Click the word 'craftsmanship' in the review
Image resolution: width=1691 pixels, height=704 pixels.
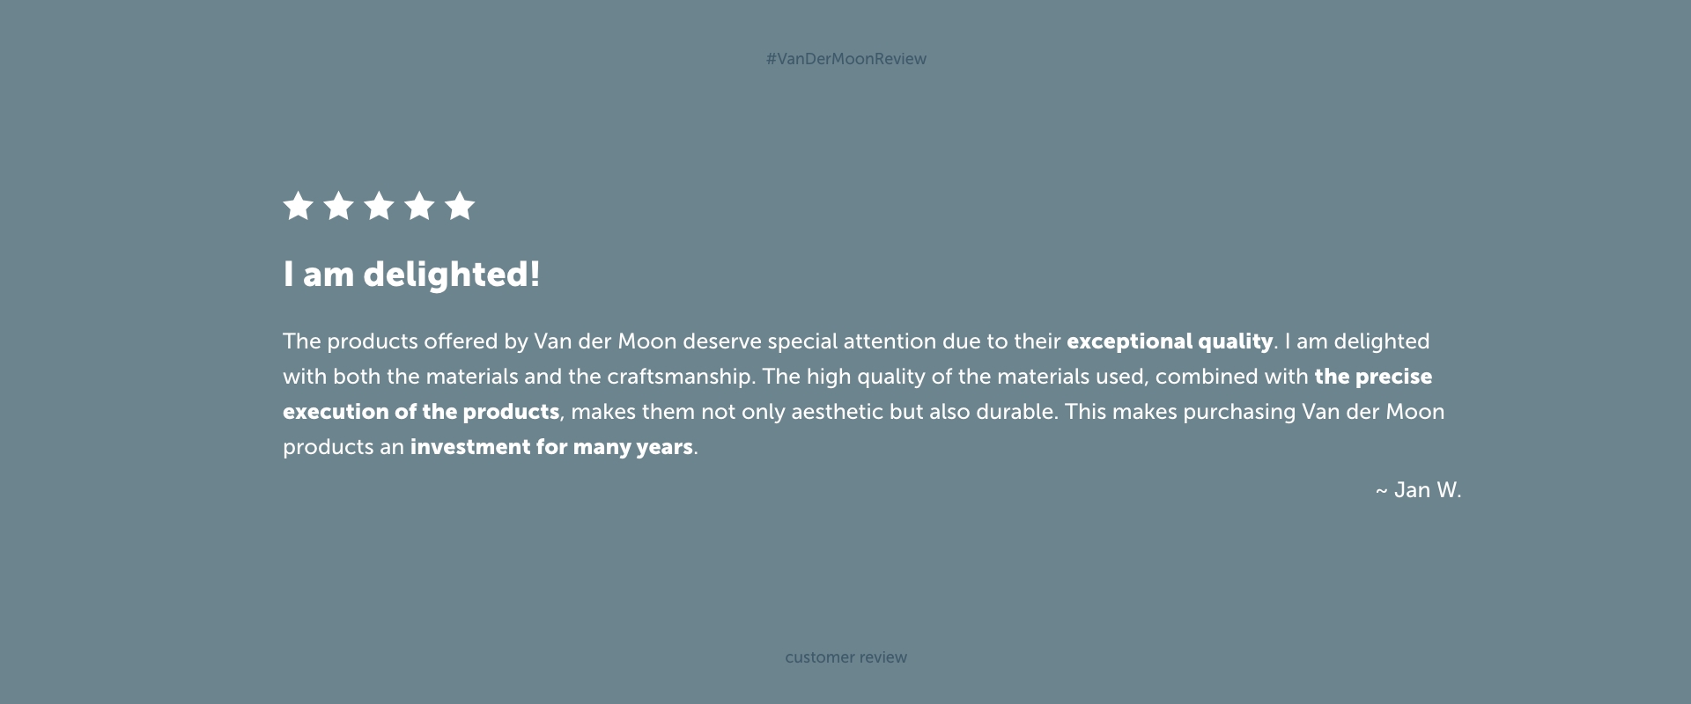pyautogui.click(x=679, y=377)
